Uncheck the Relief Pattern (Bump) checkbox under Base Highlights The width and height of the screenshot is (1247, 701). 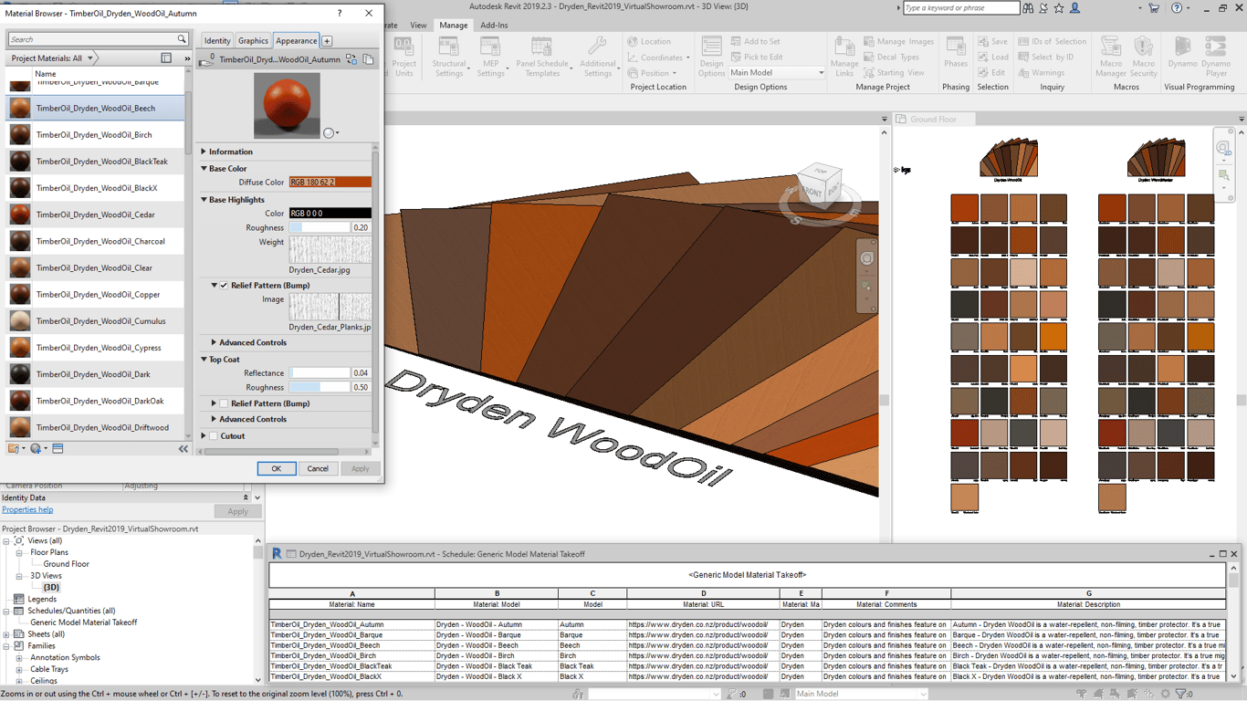point(224,286)
